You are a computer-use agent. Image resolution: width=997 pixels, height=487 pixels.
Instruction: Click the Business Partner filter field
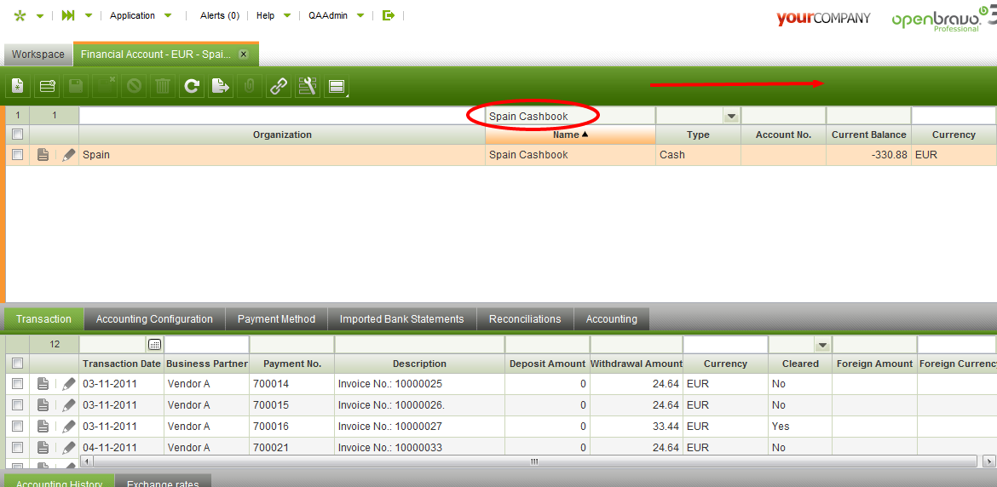207,345
